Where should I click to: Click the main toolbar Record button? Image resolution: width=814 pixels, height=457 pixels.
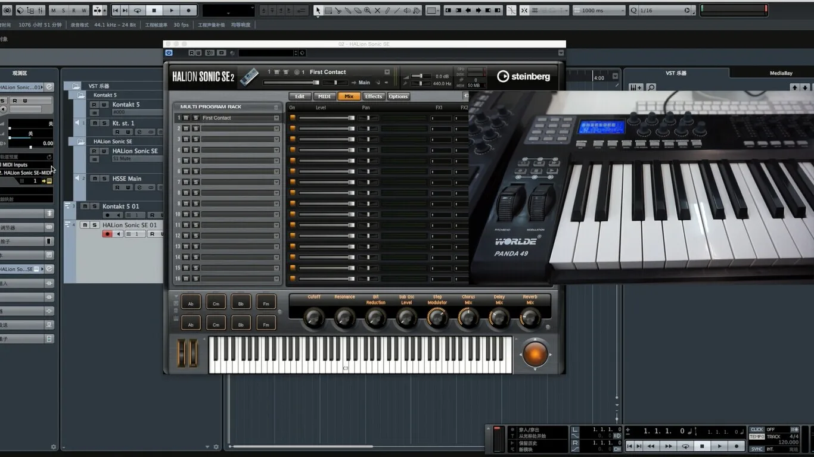click(x=189, y=10)
